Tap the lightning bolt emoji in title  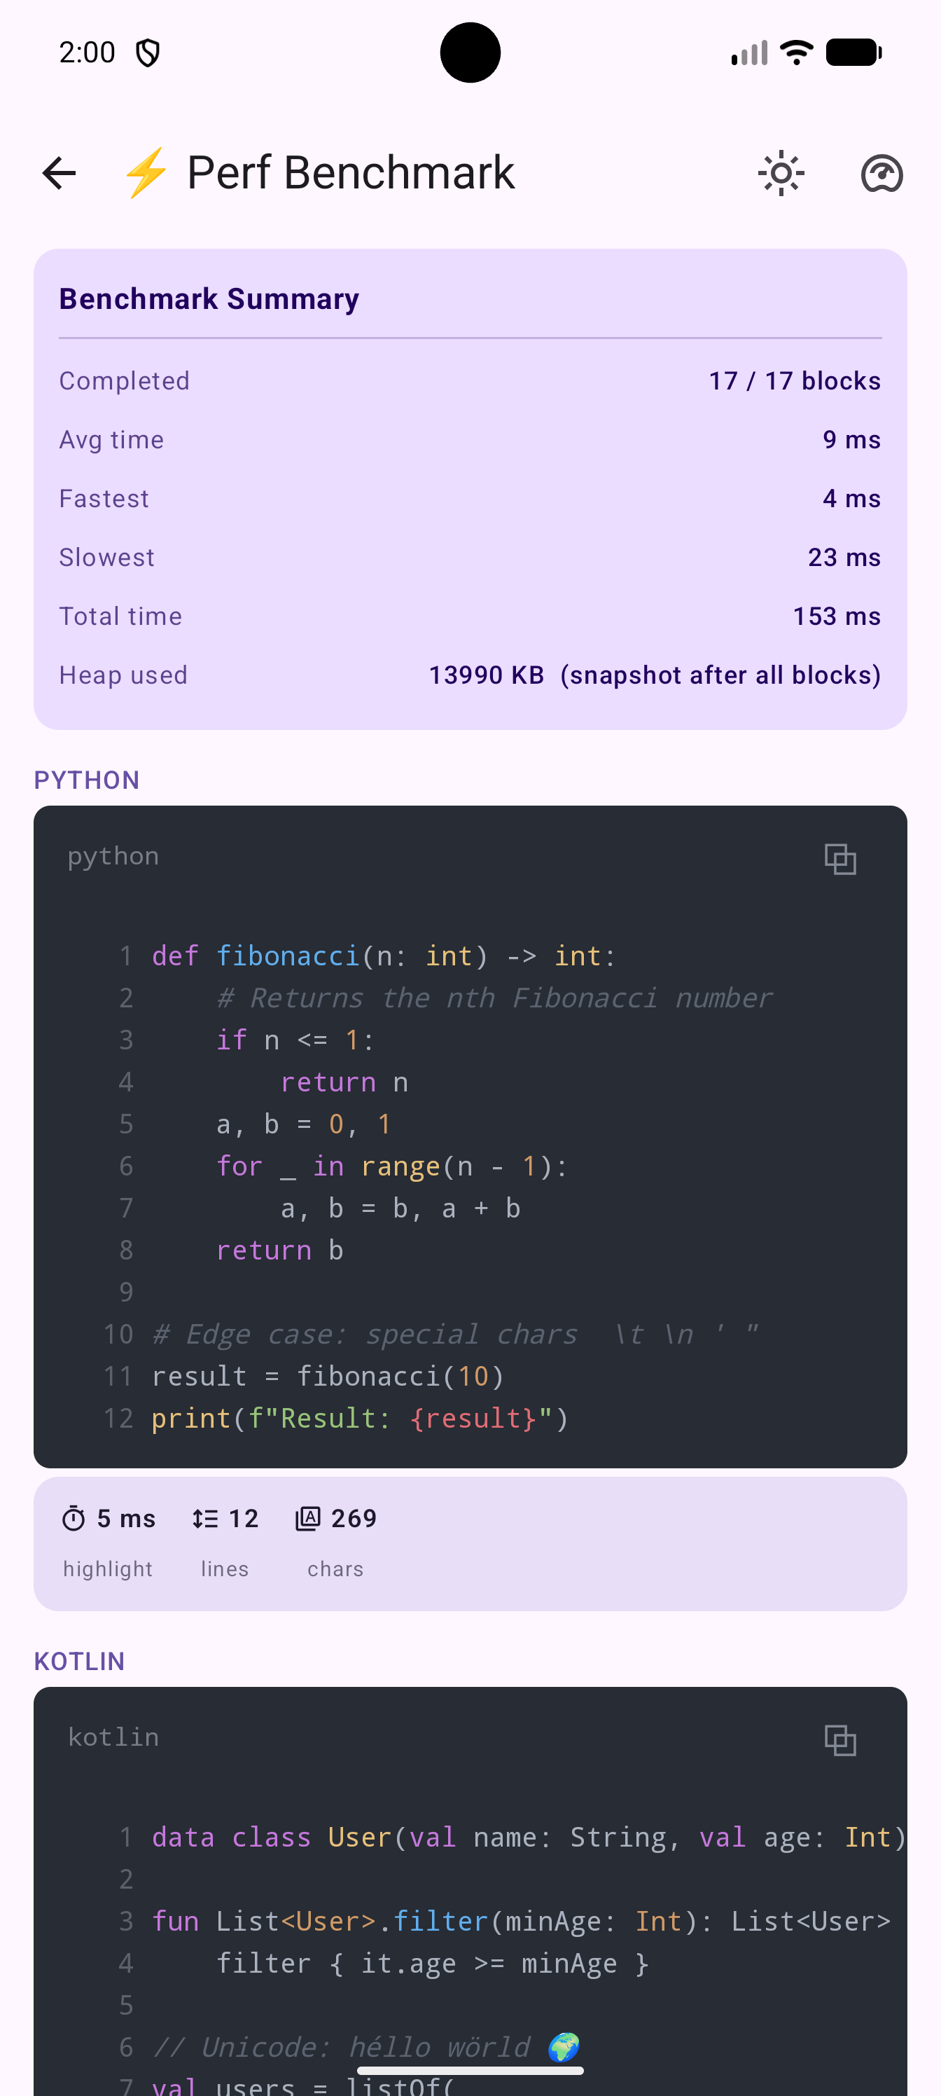tap(146, 173)
